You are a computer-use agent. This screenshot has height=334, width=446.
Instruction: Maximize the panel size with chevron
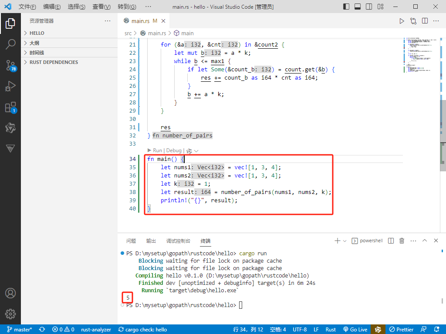(425, 240)
